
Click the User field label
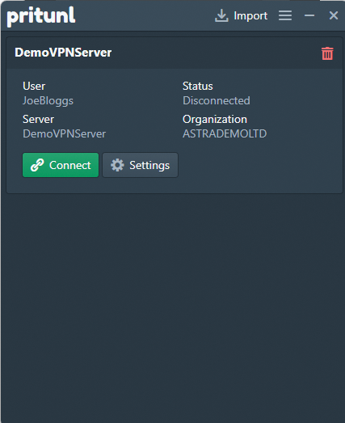tap(34, 87)
